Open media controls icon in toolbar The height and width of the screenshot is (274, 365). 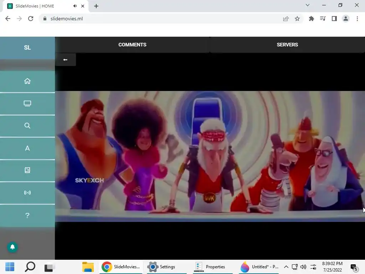click(323, 19)
